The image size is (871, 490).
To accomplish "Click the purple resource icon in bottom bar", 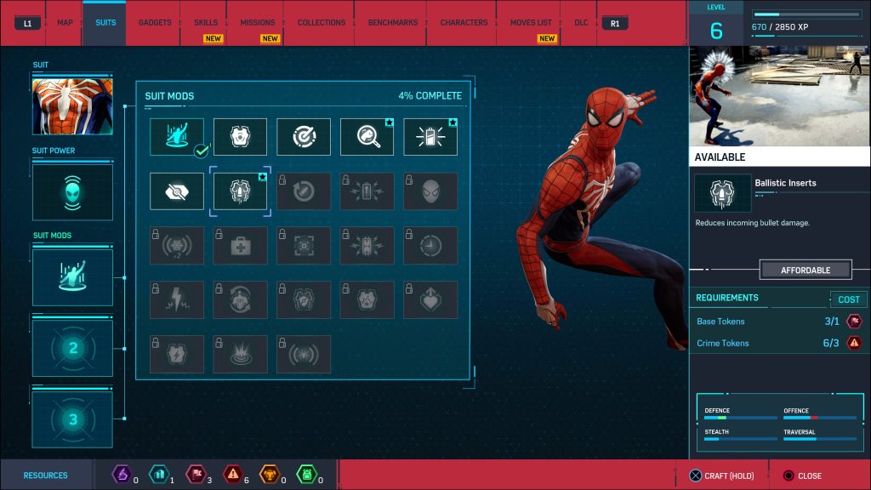I will tap(122, 476).
